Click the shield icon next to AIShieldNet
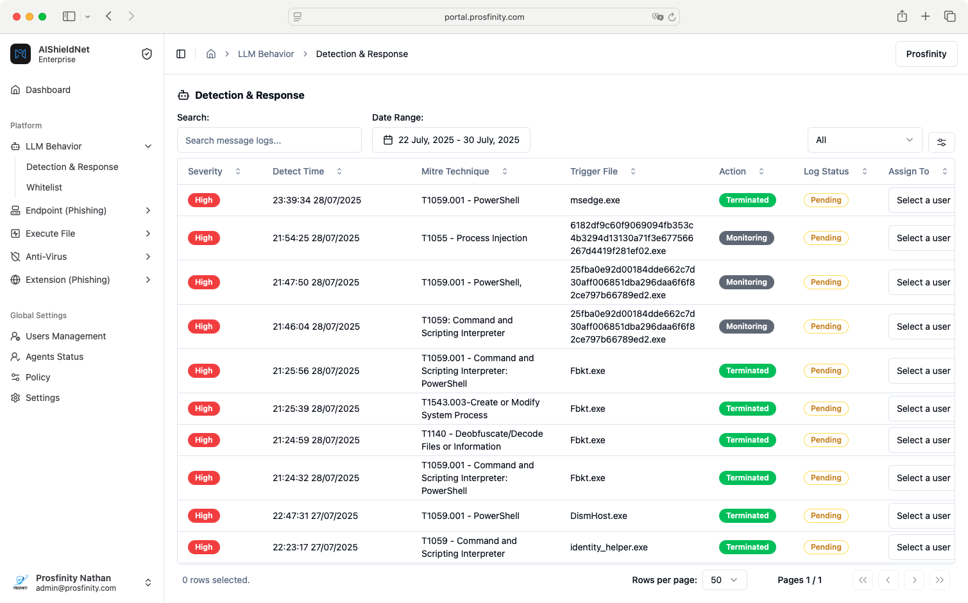 147,54
